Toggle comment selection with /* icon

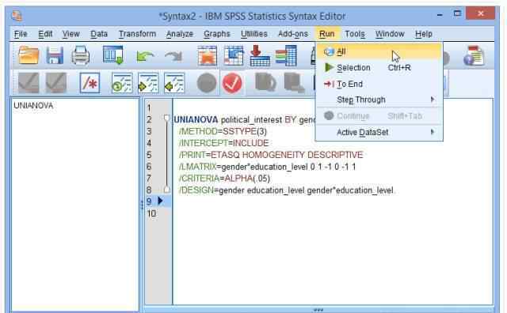click(90, 83)
